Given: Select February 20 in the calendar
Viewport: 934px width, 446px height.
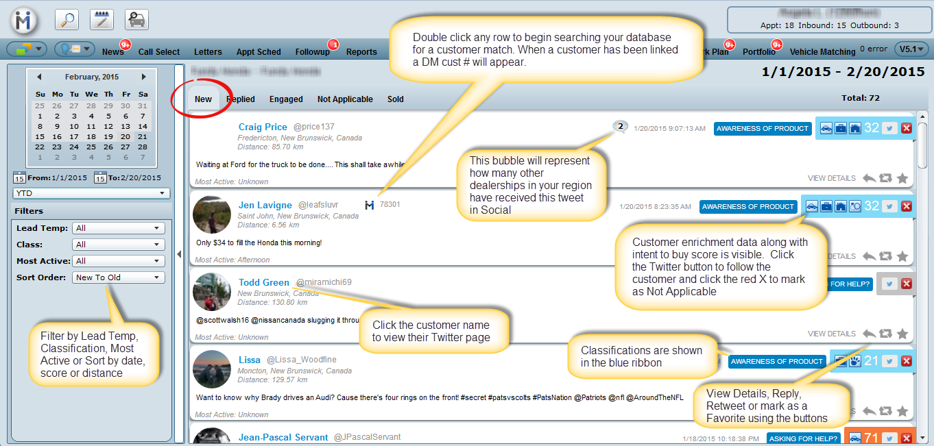Looking at the screenshot, I should (x=126, y=136).
